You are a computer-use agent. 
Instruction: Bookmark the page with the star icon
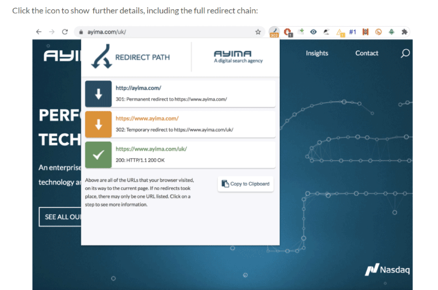coord(258,32)
